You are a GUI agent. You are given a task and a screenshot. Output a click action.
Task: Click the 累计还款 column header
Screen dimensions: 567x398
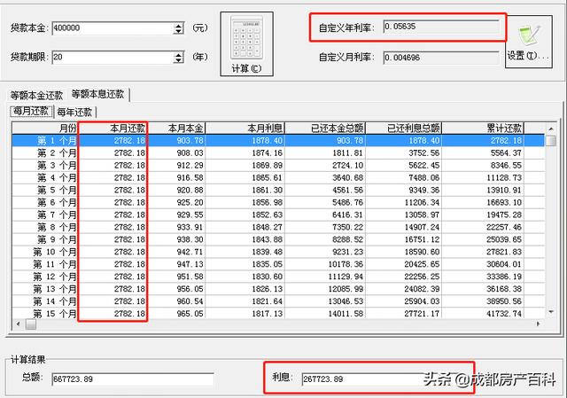pyautogui.click(x=483, y=128)
